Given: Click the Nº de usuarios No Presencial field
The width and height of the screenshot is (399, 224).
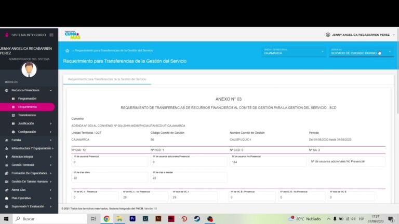Looking at the screenshot, I should click(268, 161).
